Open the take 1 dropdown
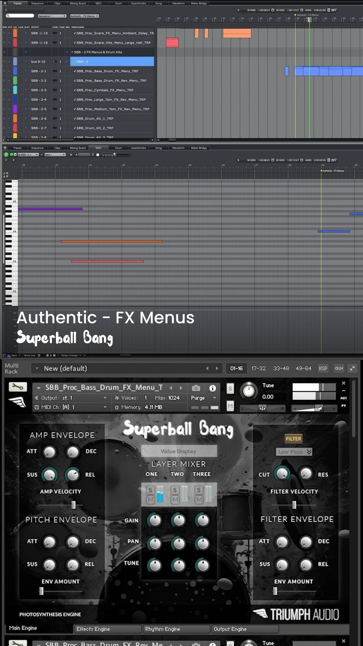The width and height of the screenshot is (363, 646). (55, 155)
